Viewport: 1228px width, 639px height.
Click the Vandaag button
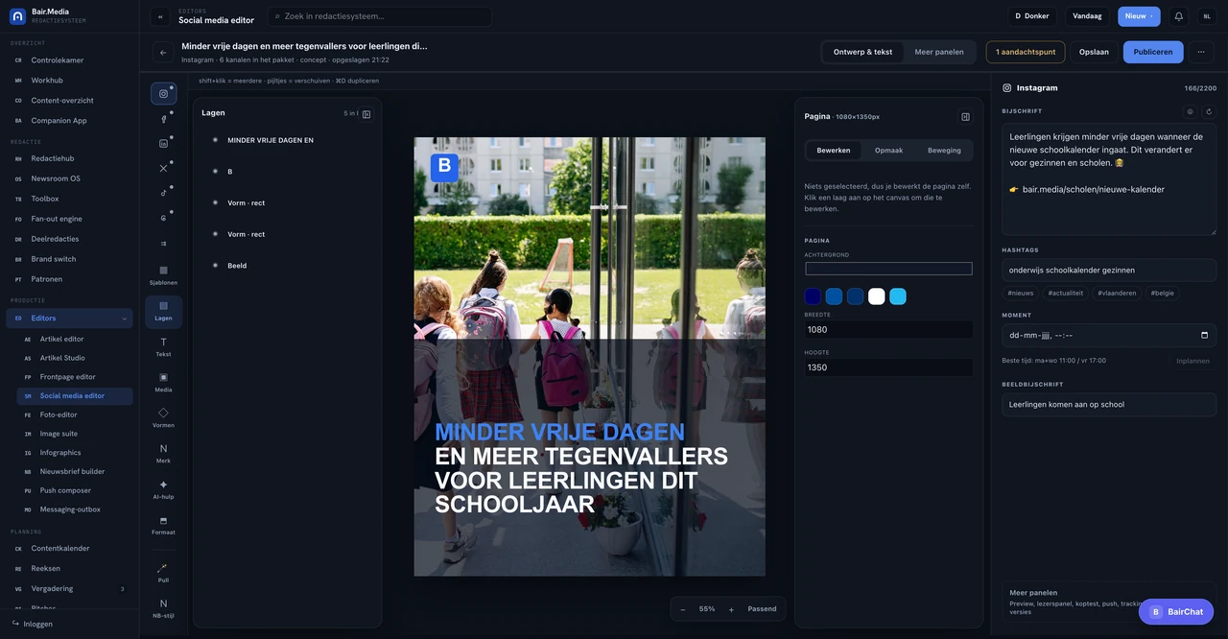tap(1087, 16)
